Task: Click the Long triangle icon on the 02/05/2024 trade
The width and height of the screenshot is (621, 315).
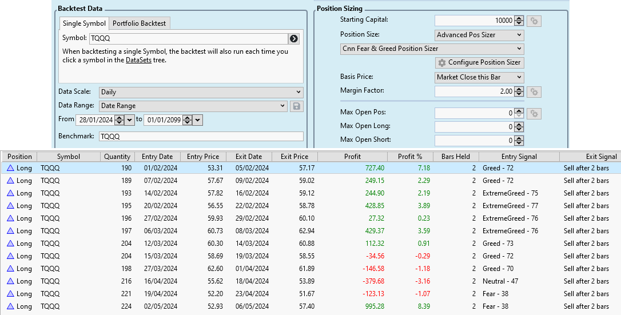Action: pos(10,306)
